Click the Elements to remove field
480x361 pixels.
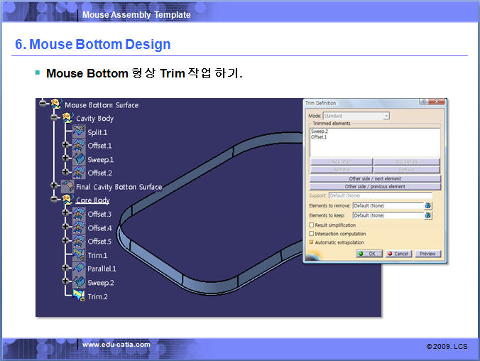[x=387, y=205]
